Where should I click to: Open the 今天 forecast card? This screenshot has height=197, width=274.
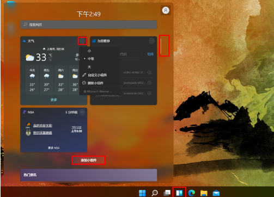point(32,80)
